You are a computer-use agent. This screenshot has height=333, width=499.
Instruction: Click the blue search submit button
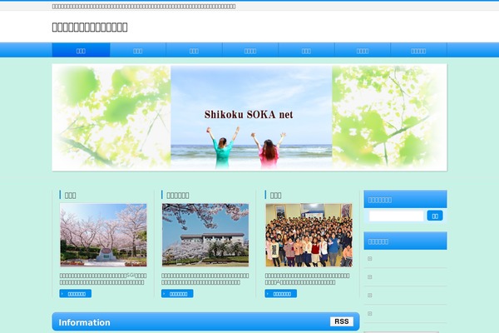click(x=435, y=216)
